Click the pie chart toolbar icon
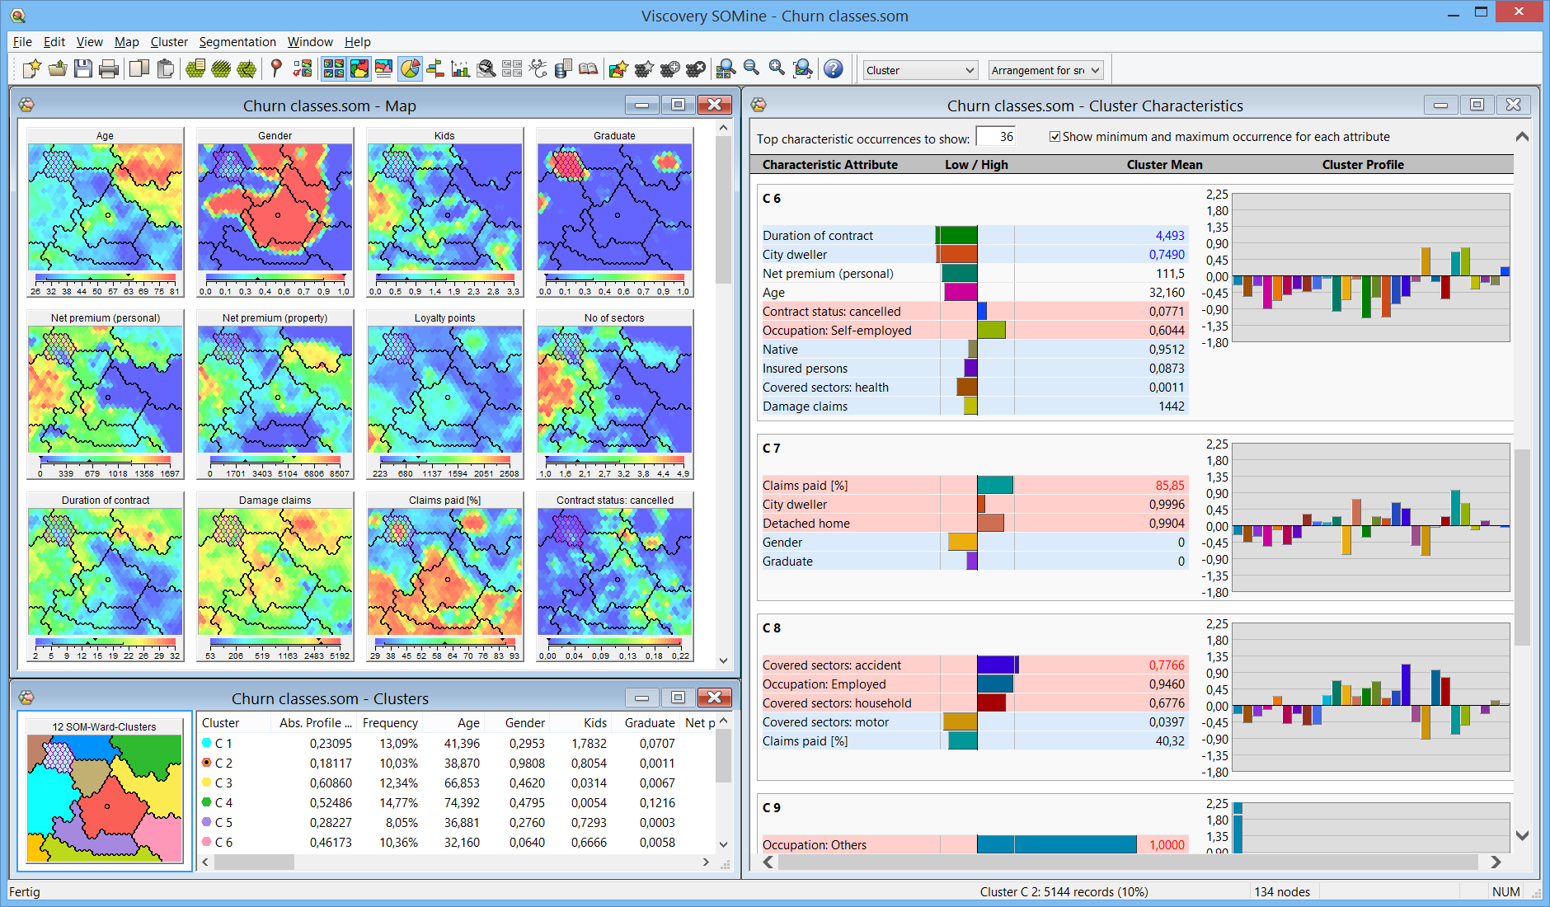 (x=410, y=69)
